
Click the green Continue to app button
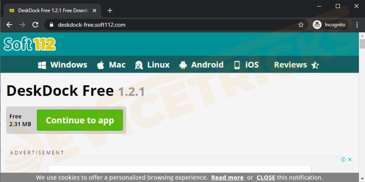coord(80,120)
